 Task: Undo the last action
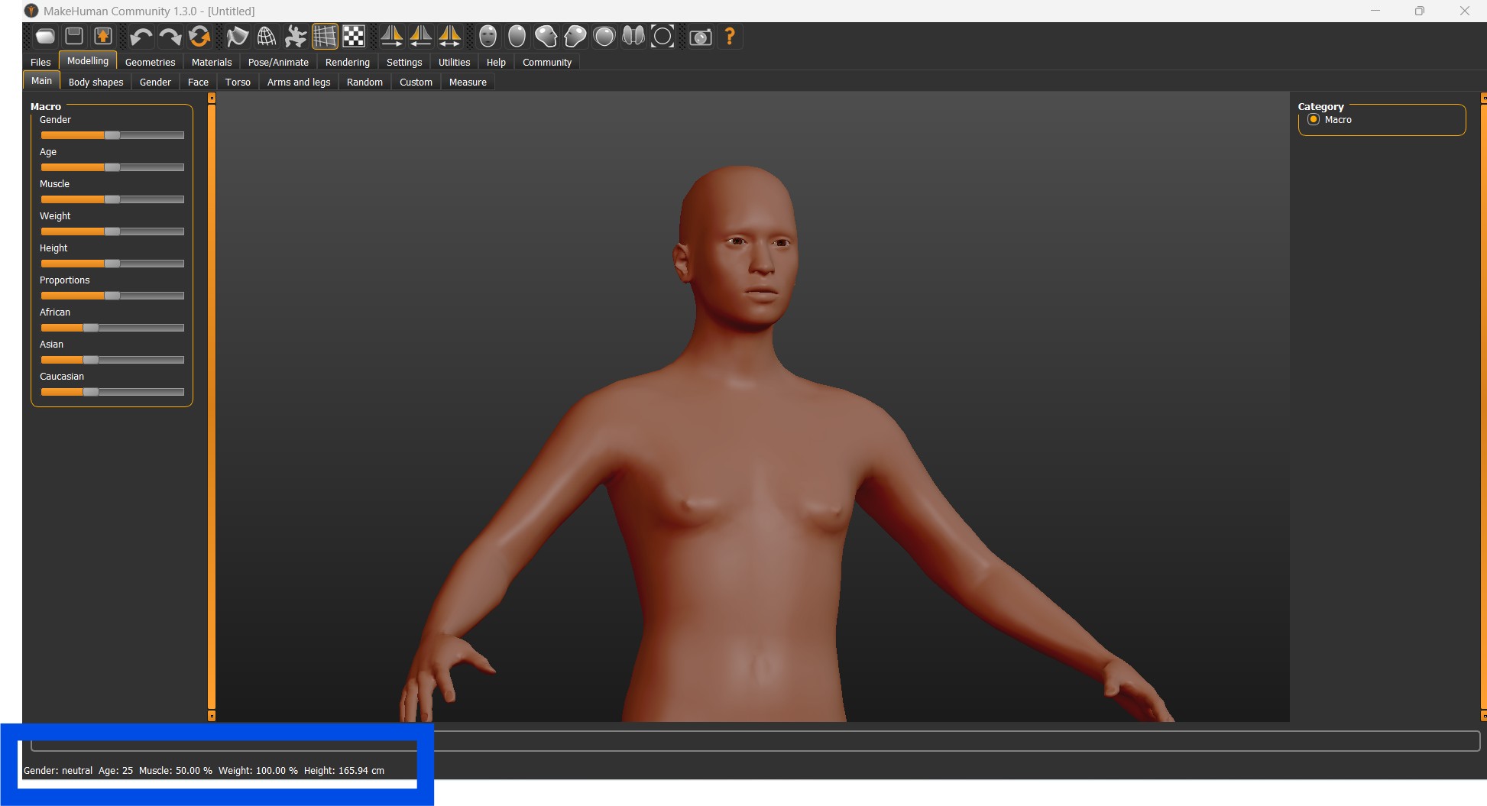[141, 36]
